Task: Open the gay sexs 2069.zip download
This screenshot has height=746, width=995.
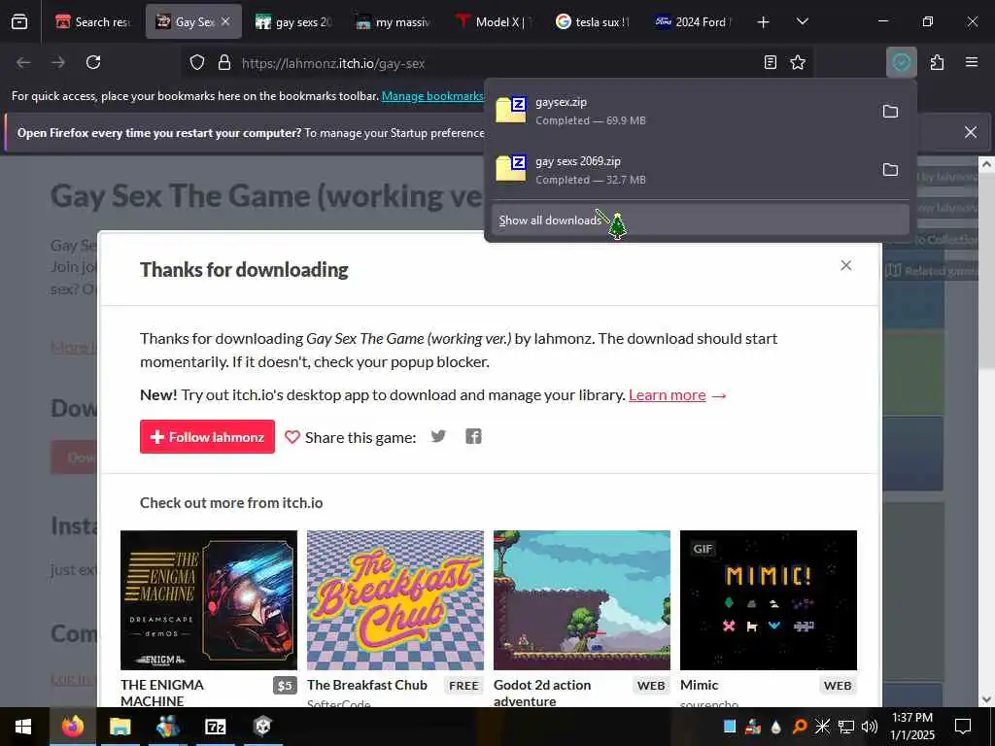Action: coord(679,170)
